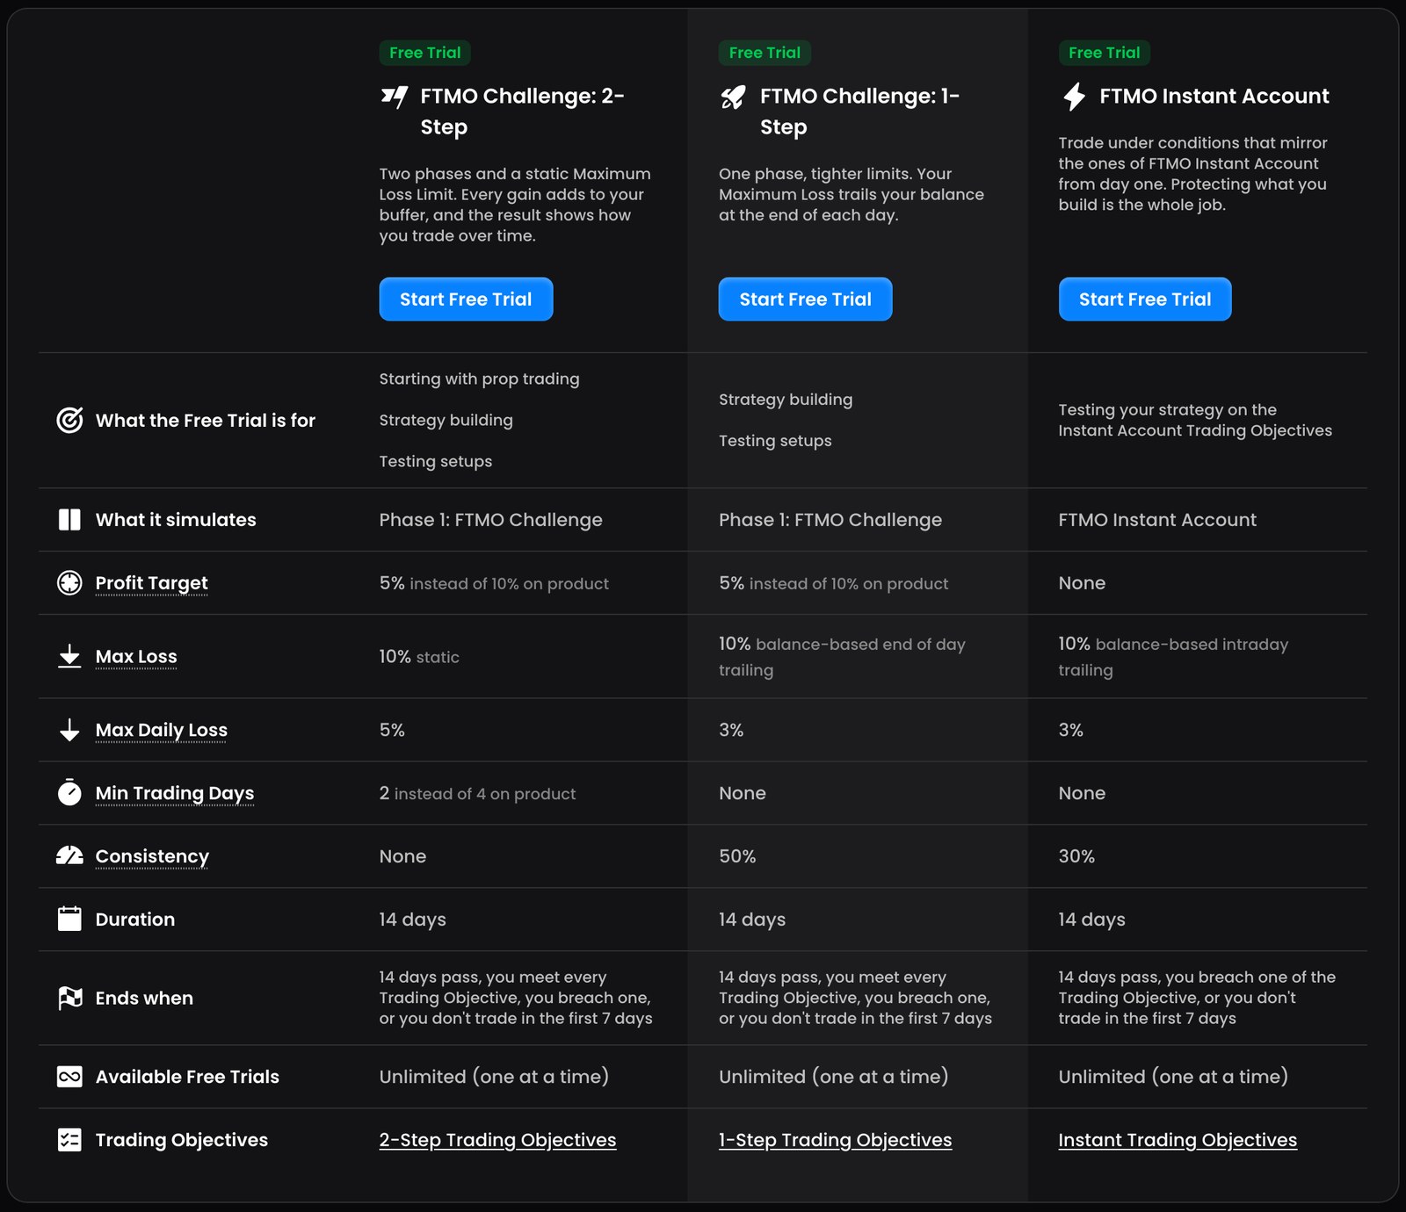Click the Consistency gauge icon
Screen dimensions: 1406x1212
[x=69, y=855]
